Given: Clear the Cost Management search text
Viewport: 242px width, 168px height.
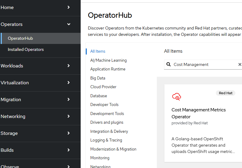Looking at the screenshot, I should [240, 64].
